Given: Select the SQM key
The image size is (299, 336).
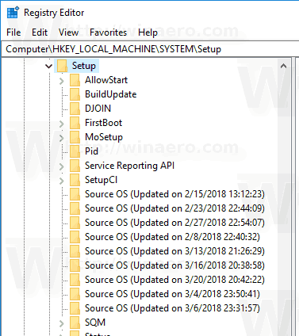Looking at the screenshot, I should click(x=95, y=323).
